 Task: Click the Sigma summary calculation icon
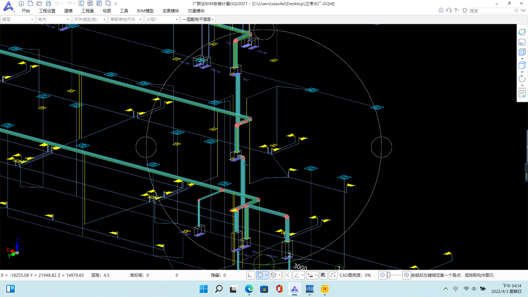tap(81, 4)
